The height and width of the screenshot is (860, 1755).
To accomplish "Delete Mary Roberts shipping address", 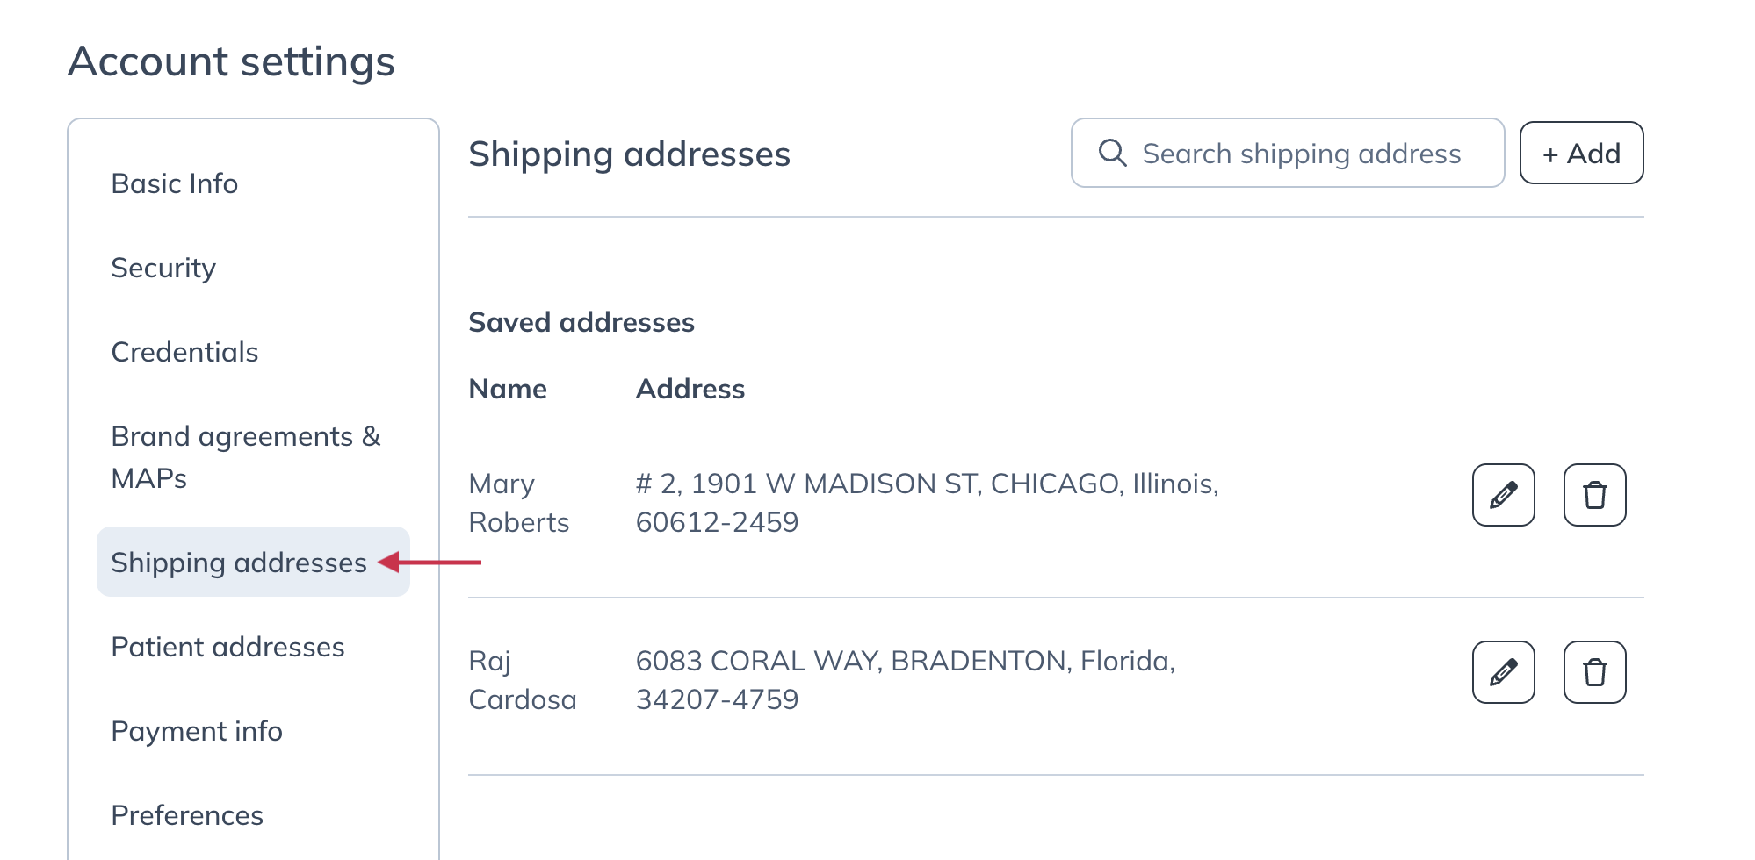I will pyautogui.click(x=1594, y=495).
